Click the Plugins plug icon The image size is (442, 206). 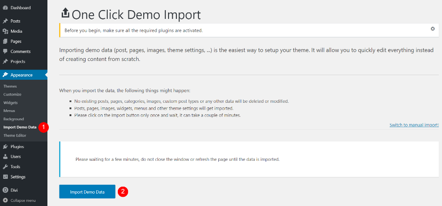point(5,147)
